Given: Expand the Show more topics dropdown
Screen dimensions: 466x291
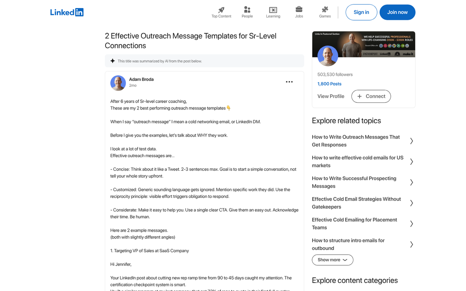Looking at the screenshot, I should coord(332,260).
